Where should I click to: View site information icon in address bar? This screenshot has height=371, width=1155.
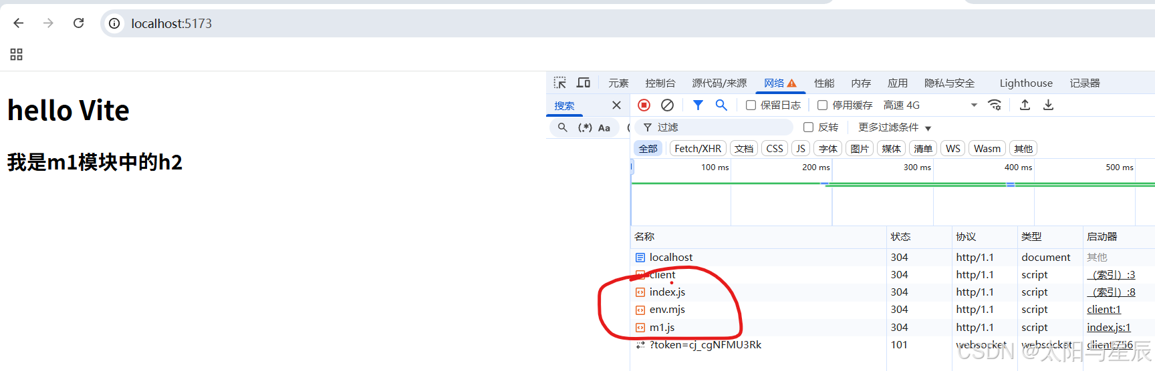(115, 23)
